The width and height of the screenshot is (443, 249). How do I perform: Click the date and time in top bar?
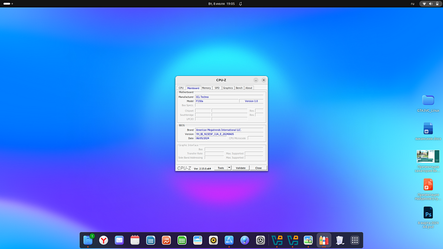click(x=221, y=4)
